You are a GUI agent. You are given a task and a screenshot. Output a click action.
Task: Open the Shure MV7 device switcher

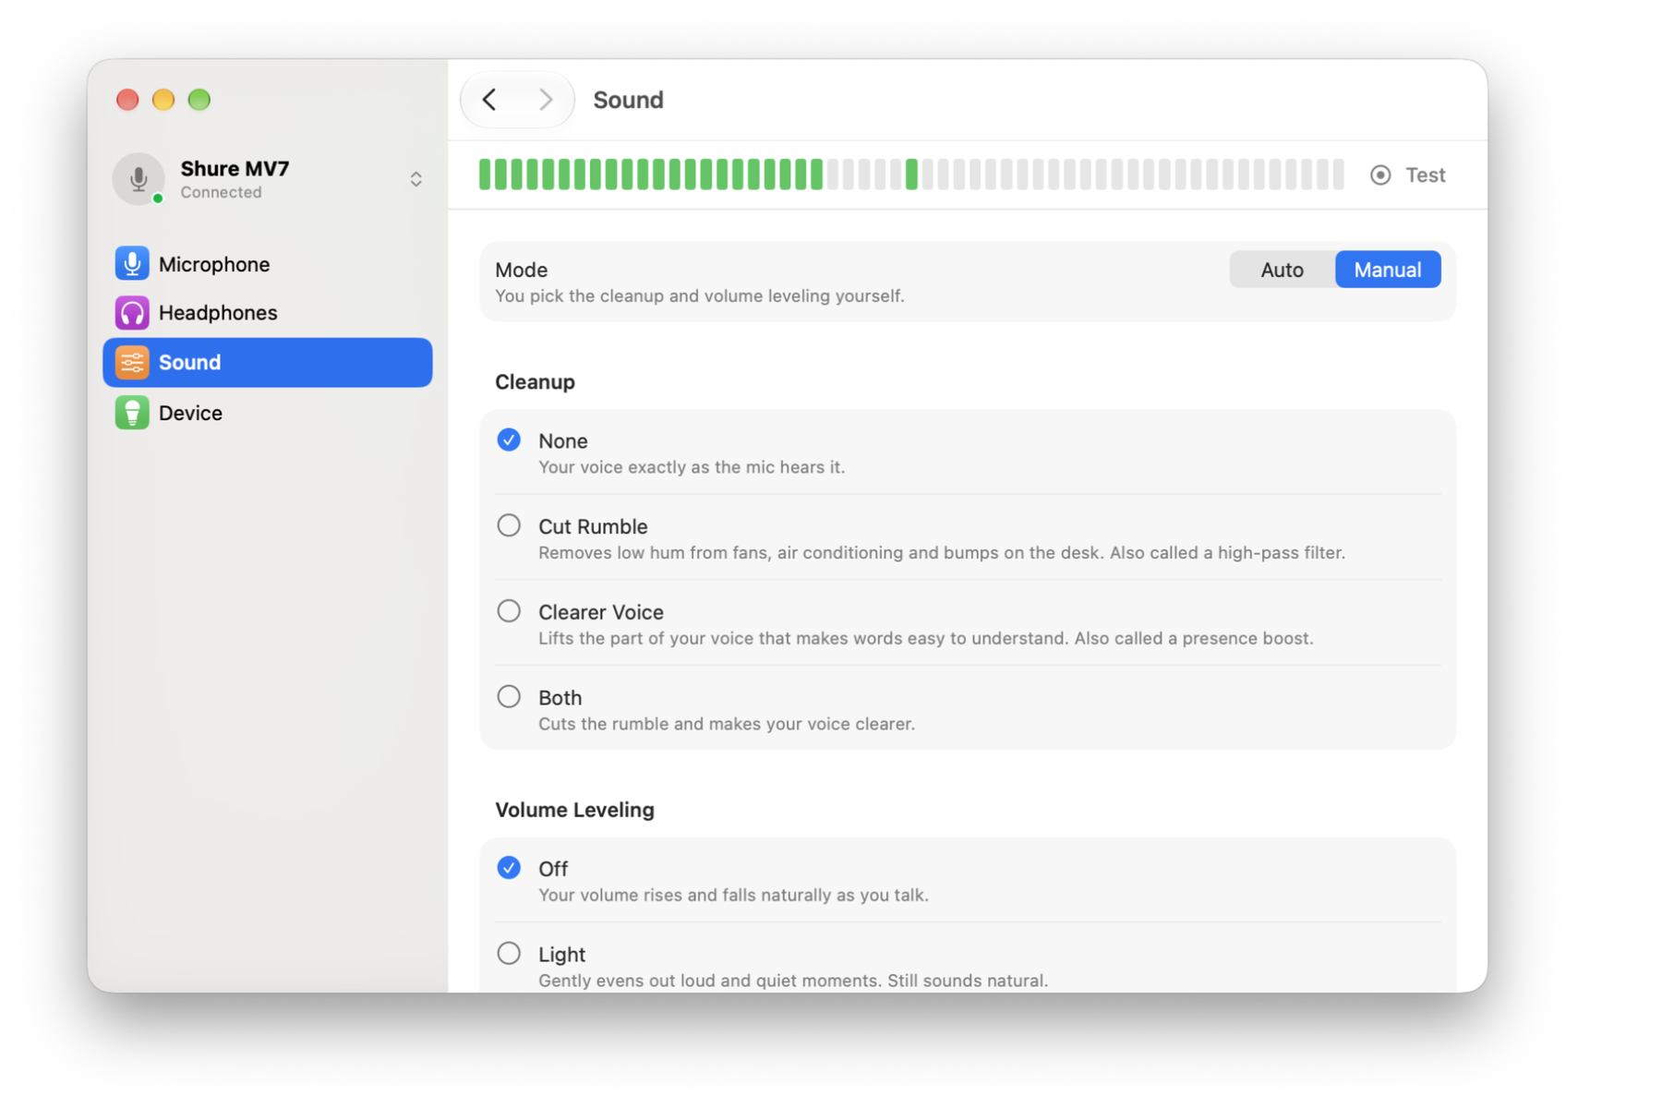(x=416, y=179)
